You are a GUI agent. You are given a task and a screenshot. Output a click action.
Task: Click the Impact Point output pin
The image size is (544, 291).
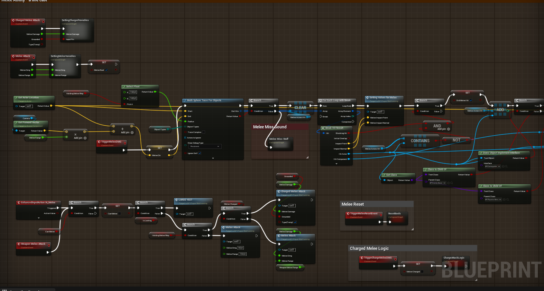pos(349,144)
